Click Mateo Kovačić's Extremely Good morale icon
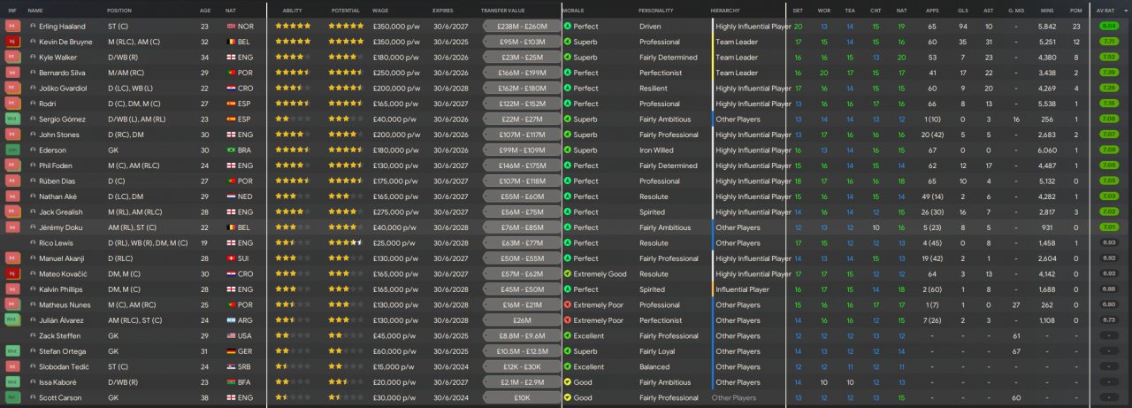This screenshot has width=1132, height=408. 568,273
